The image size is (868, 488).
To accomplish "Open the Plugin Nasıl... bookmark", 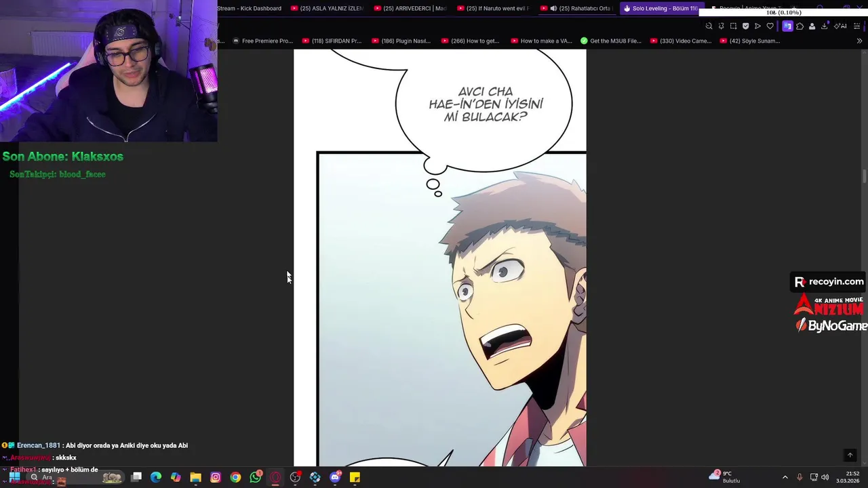I will [x=401, y=41].
